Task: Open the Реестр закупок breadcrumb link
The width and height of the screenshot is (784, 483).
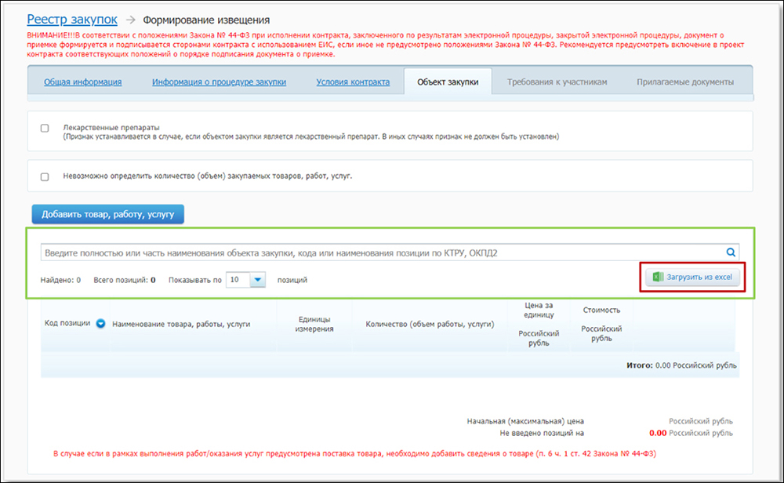Action: tap(72, 19)
